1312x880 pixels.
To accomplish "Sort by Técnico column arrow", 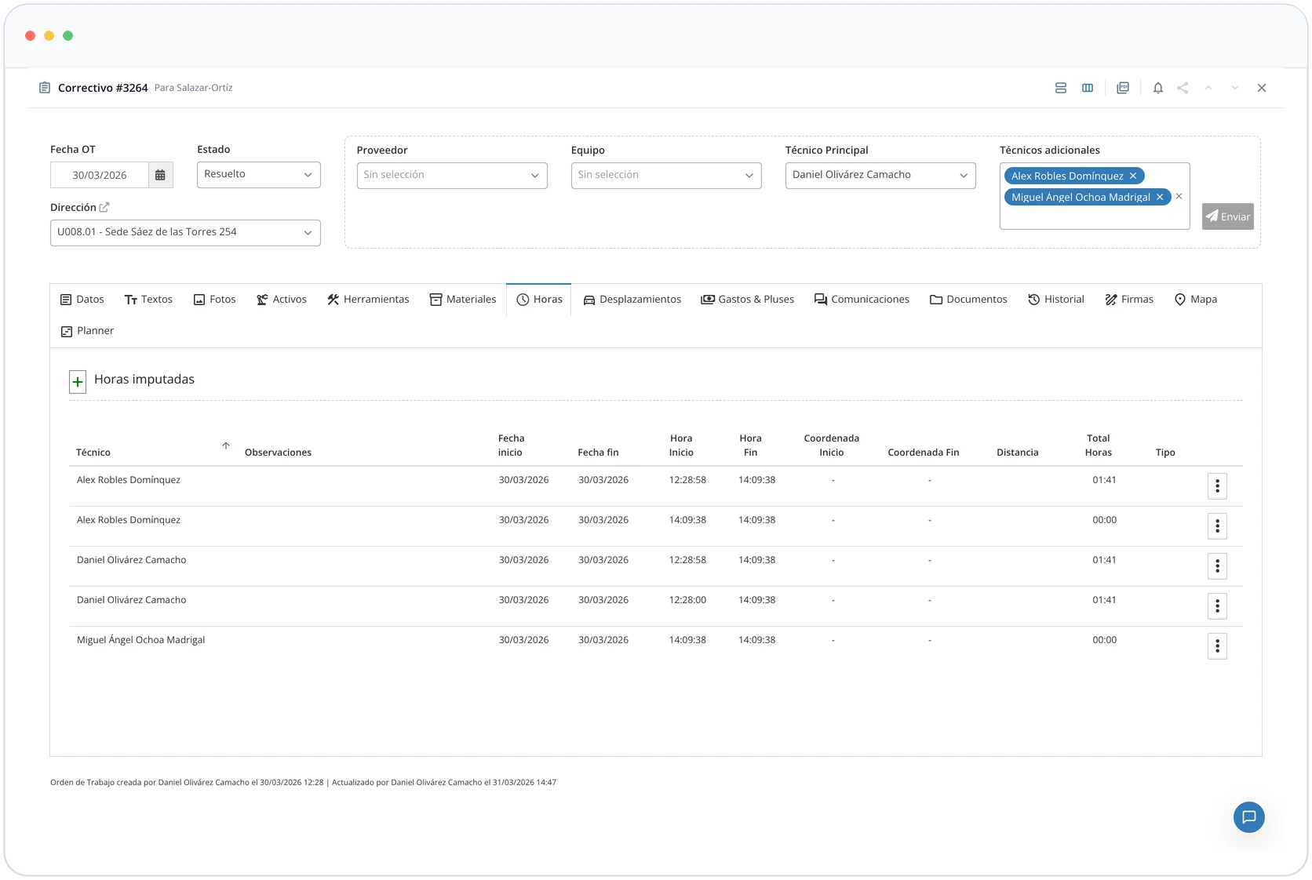I will pos(226,445).
